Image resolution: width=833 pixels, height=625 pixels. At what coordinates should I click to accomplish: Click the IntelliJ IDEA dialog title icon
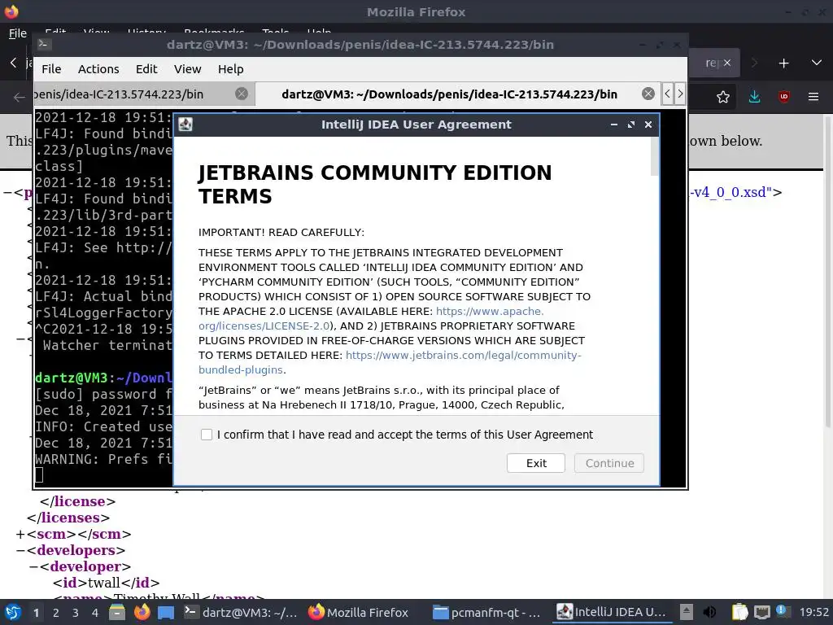coord(185,125)
